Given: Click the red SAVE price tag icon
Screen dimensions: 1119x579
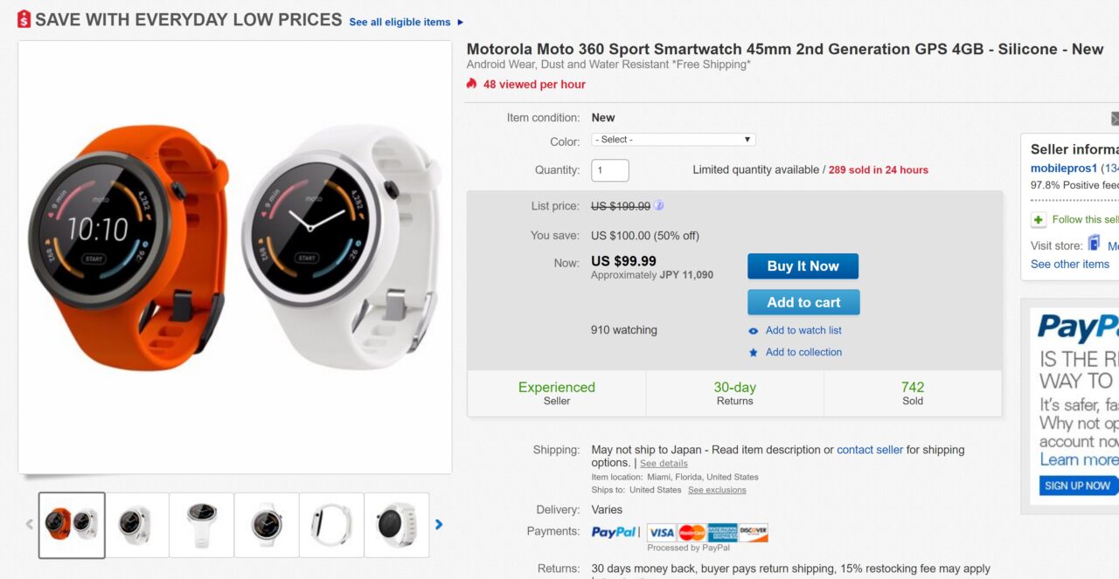Looking at the screenshot, I should coord(24,19).
